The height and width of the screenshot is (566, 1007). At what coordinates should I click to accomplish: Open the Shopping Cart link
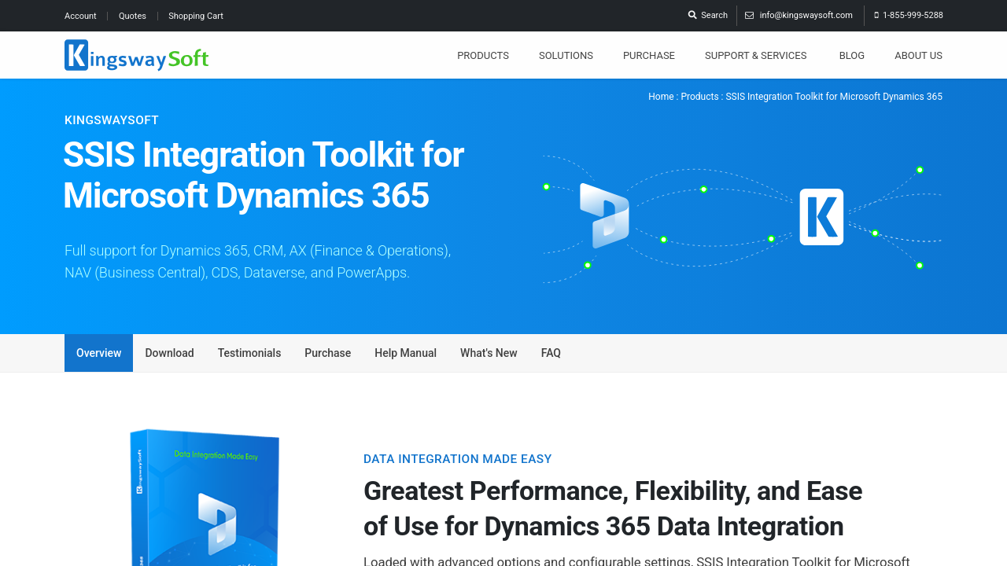196,16
